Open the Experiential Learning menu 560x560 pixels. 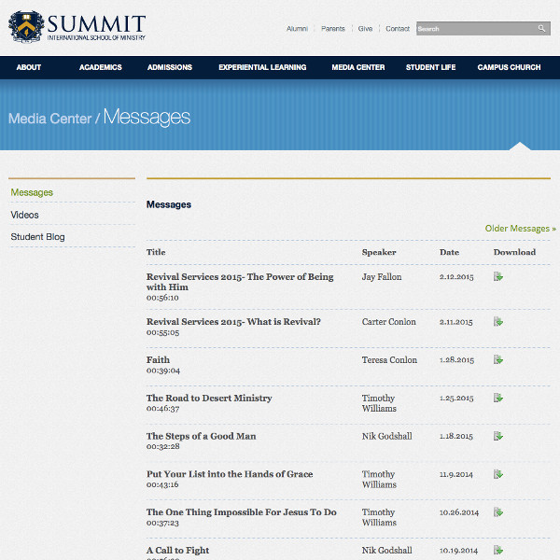(x=262, y=67)
